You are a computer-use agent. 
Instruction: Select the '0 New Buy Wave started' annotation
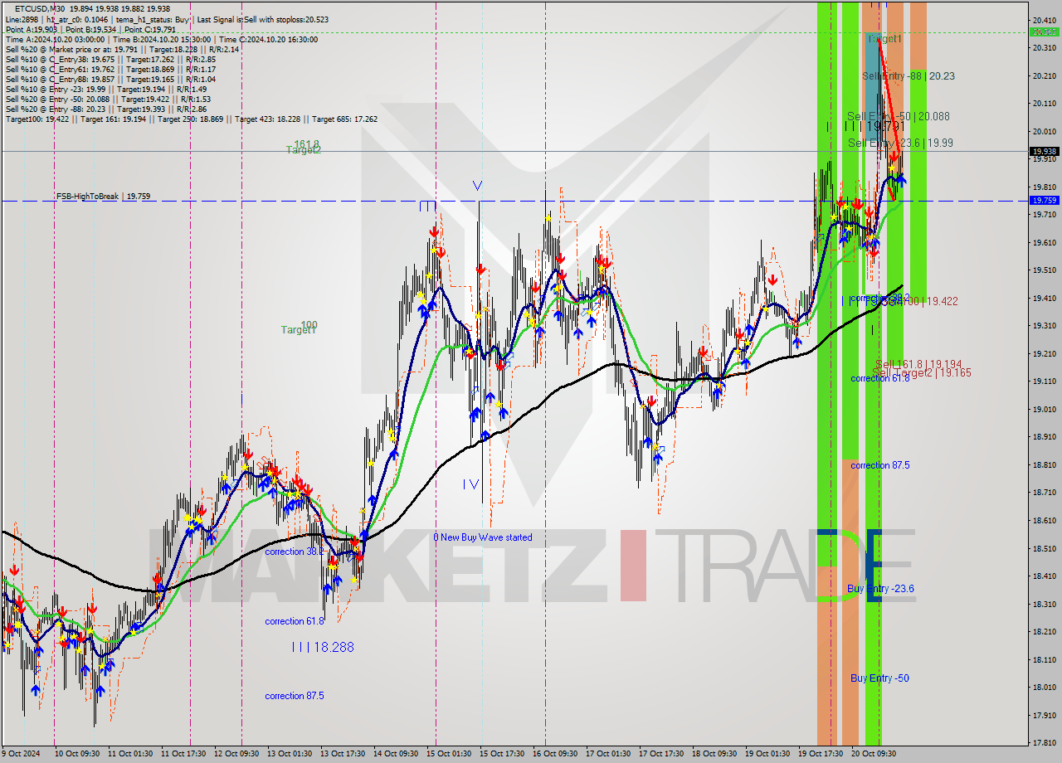[483, 537]
